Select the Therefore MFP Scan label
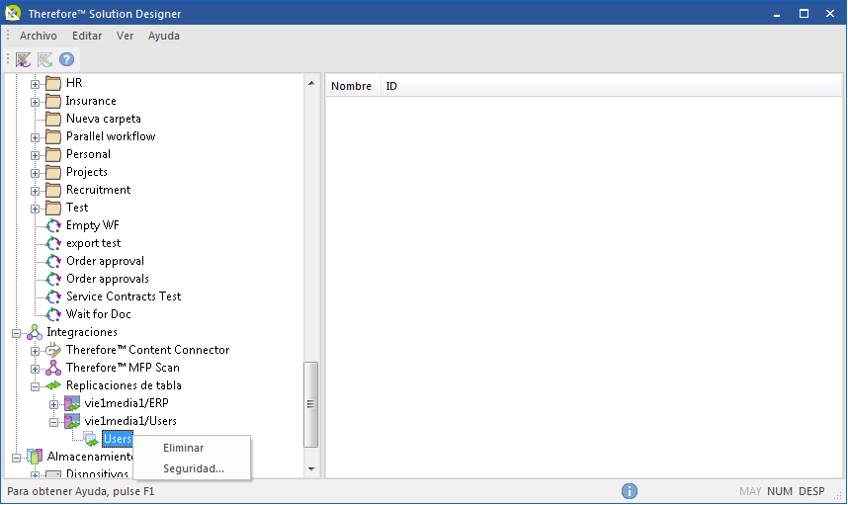Viewport: 848px width, 505px height. (123, 368)
